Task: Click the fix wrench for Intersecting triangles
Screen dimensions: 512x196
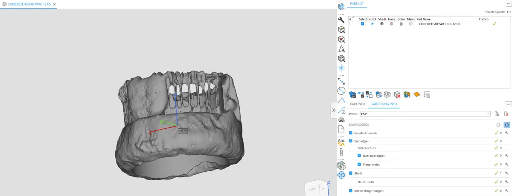Action: [506, 191]
